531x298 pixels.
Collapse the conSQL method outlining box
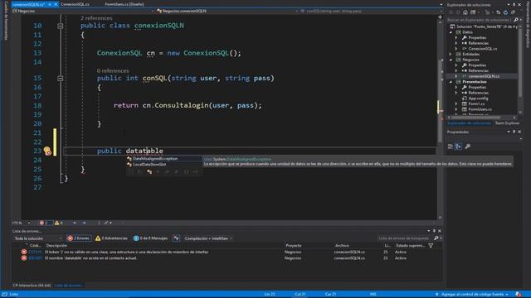tap(60, 79)
